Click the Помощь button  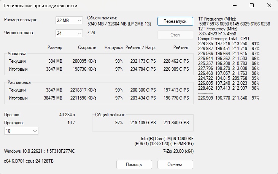[134, 165]
